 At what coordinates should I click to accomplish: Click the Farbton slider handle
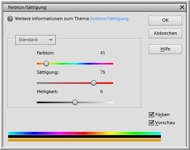coord(46,64)
